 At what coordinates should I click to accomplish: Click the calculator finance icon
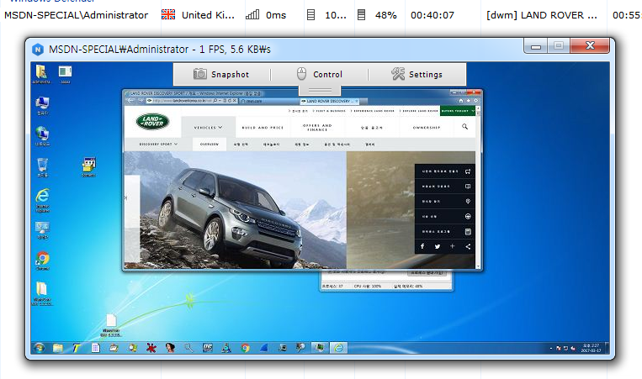pyautogui.click(x=468, y=232)
